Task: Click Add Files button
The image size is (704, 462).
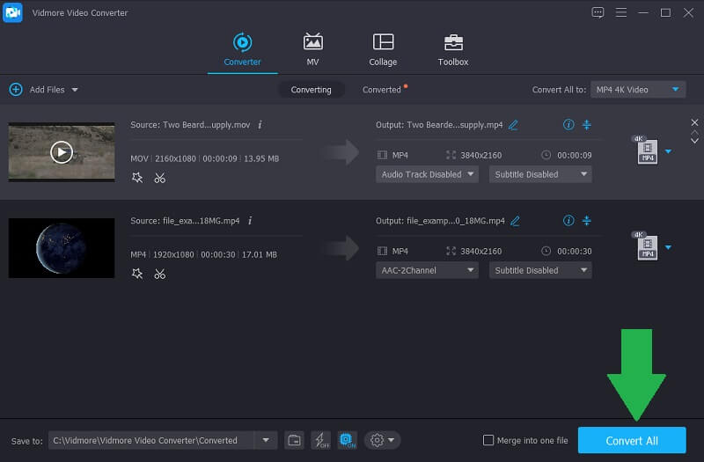Action: (x=42, y=90)
